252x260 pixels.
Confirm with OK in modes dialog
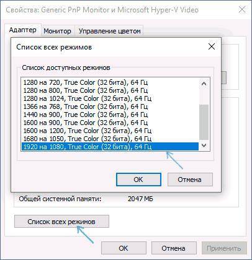(138, 180)
